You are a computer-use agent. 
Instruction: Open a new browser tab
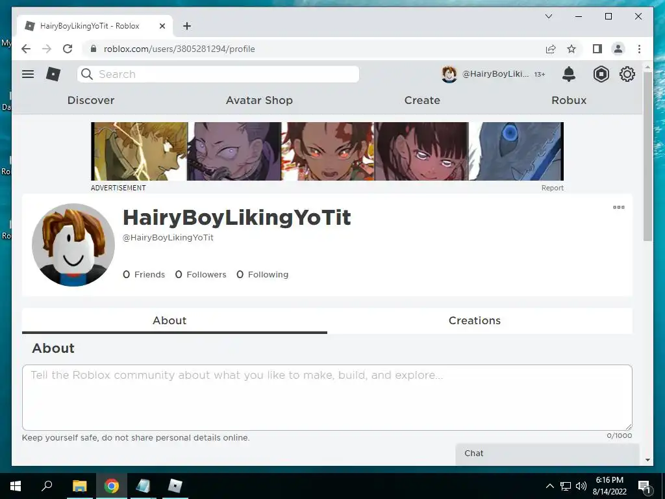187,26
